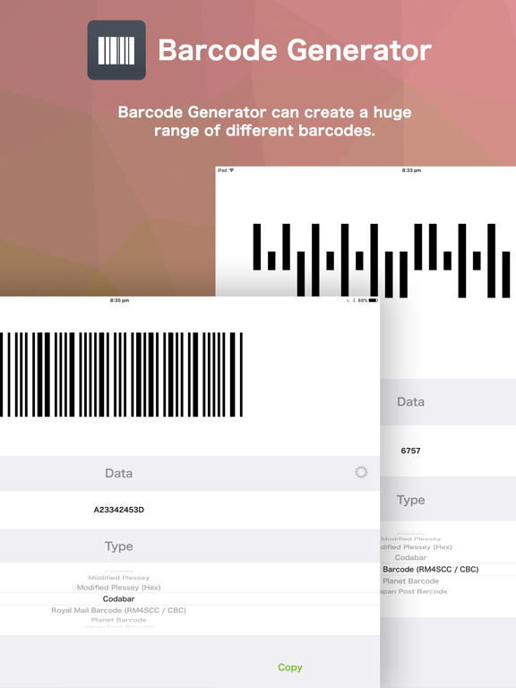
Task: Click the Barcode Generator app icon
Action: [116, 50]
